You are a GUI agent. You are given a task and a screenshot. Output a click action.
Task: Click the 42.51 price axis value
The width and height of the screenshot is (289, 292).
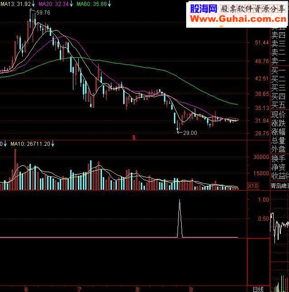[x=262, y=79]
